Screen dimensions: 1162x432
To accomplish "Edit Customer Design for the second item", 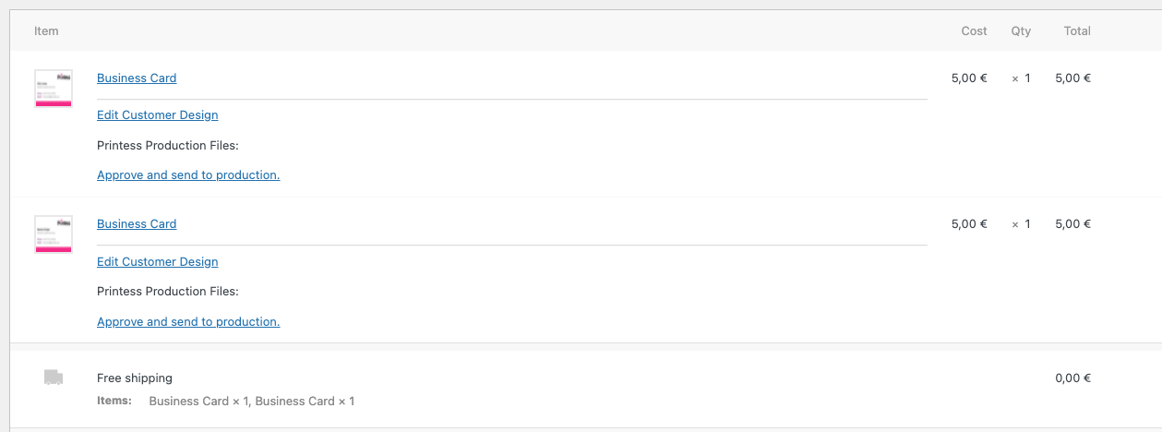I will pos(158,262).
